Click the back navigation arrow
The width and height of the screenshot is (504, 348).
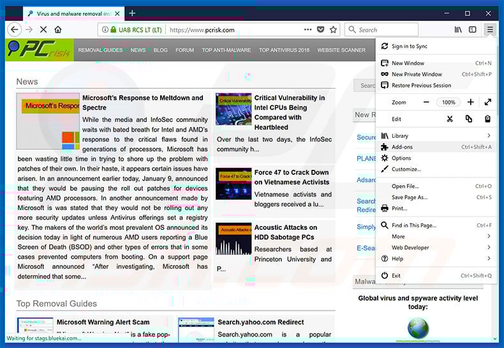15,29
